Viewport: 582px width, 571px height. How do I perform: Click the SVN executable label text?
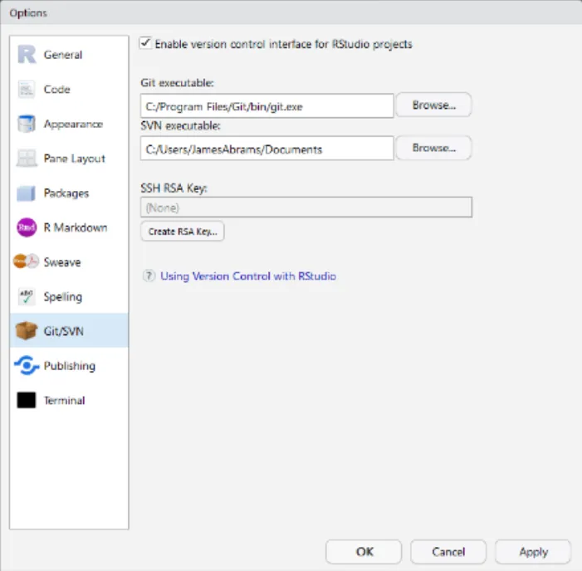click(x=180, y=126)
